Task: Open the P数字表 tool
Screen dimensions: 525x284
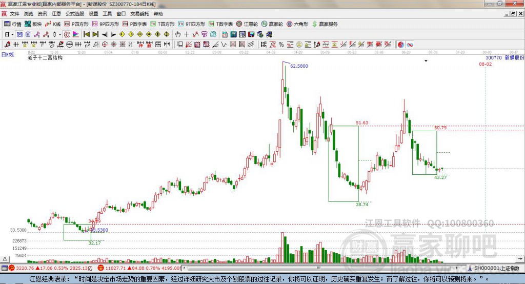Action: click(135, 24)
